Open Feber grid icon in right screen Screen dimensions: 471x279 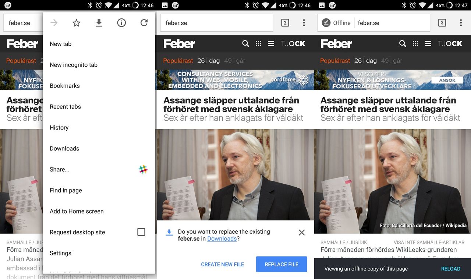coord(415,44)
